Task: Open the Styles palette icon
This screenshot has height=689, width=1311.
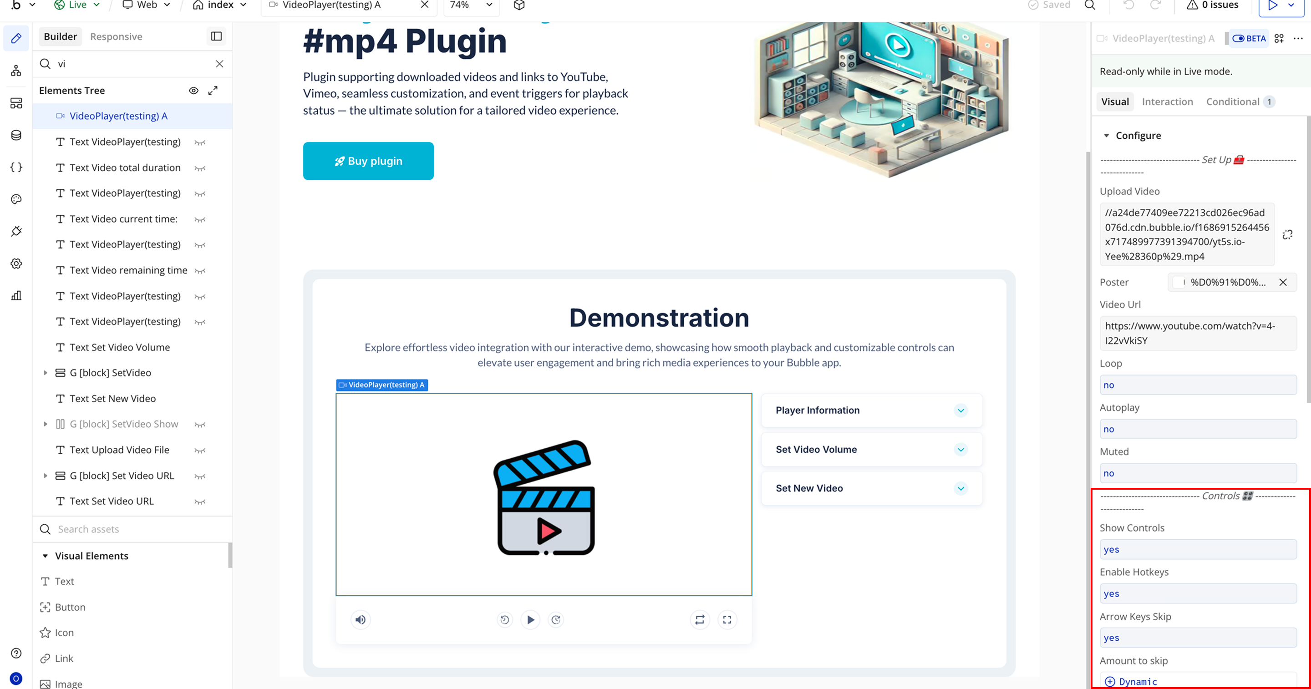Action: 16,199
